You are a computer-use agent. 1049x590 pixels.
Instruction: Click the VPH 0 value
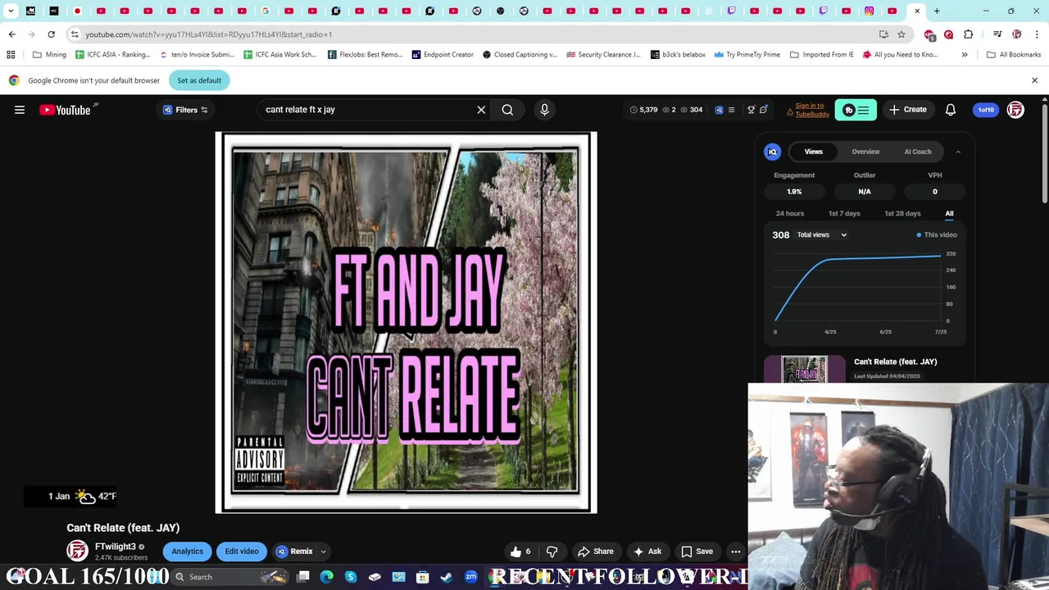pos(934,192)
